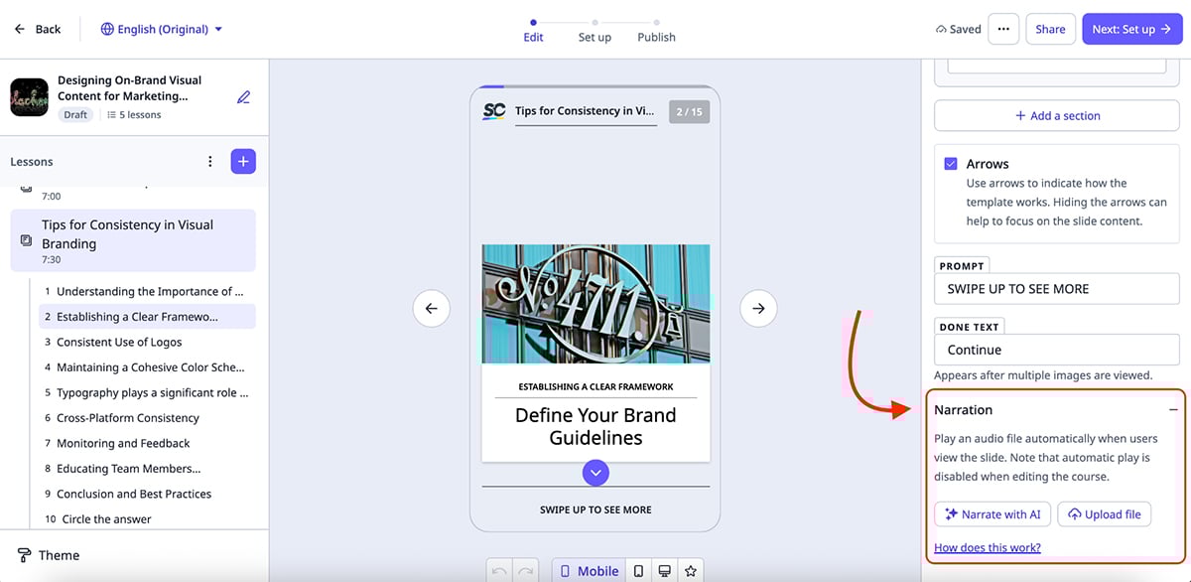Image resolution: width=1191 pixels, height=582 pixels.
Task: Switch preview to tablet view
Action: click(639, 571)
